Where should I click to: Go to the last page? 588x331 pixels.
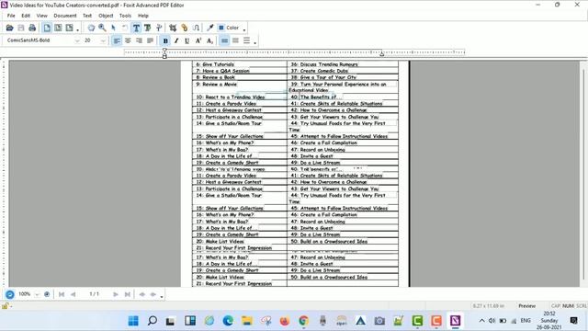(128, 294)
